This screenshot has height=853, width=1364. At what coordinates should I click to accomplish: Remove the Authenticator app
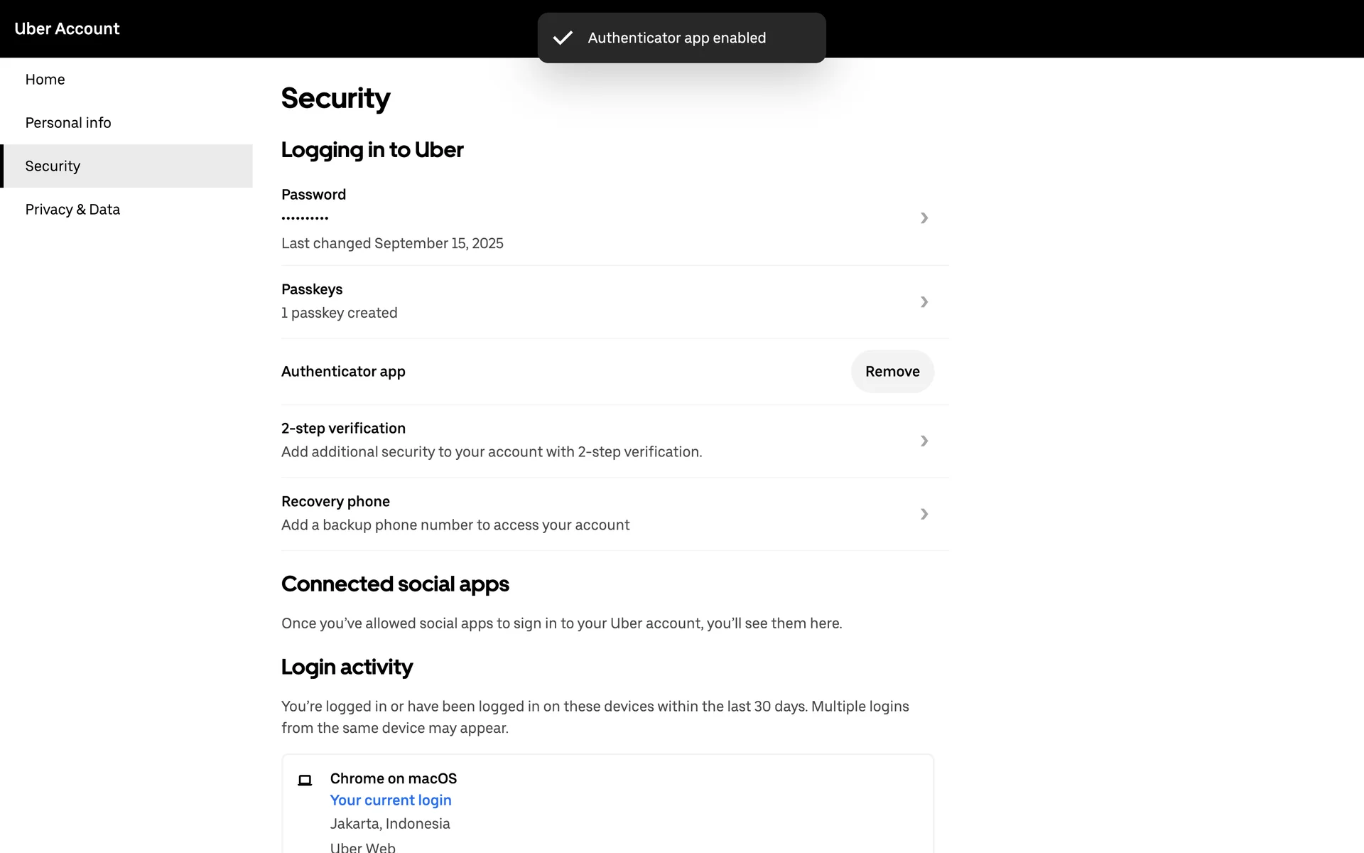[892, 371]
